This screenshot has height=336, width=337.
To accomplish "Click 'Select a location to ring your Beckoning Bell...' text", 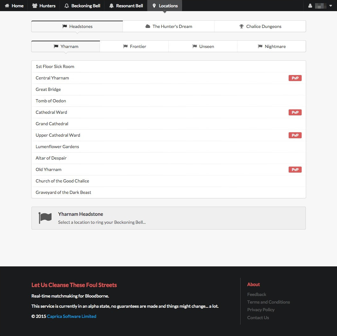I will click(102, 222).
